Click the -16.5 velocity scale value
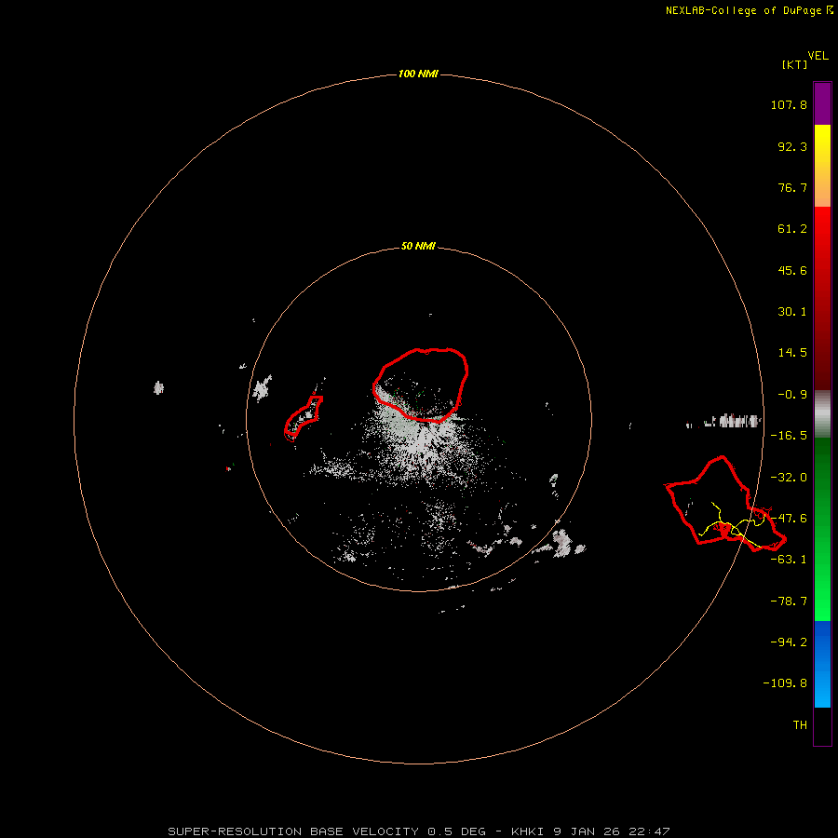 (x=789, y=436)
